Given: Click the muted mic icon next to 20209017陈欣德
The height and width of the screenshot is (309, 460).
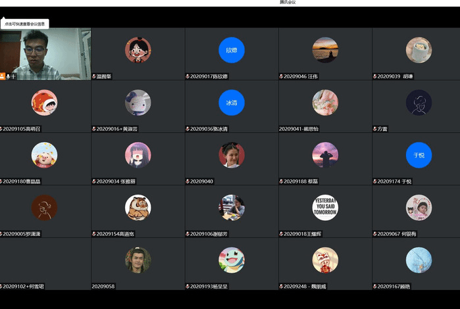Looking at the screenshot, I should (x=188, y=76).
